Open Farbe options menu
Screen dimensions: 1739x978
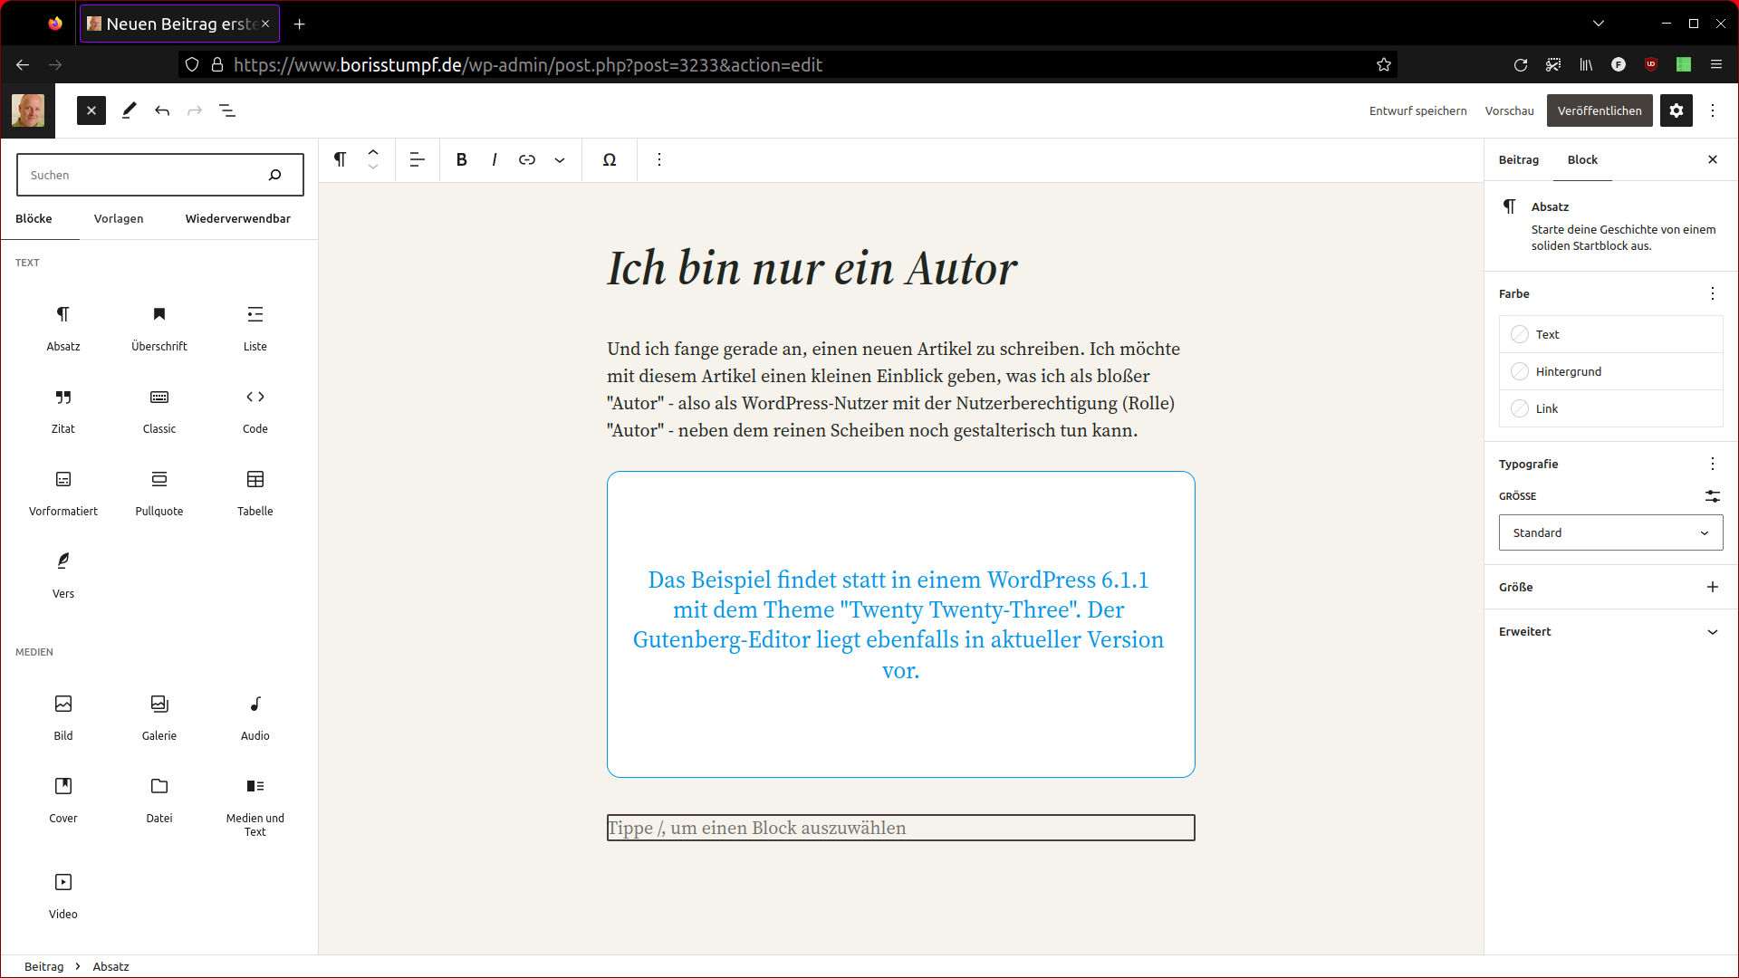click(1713, 293)
